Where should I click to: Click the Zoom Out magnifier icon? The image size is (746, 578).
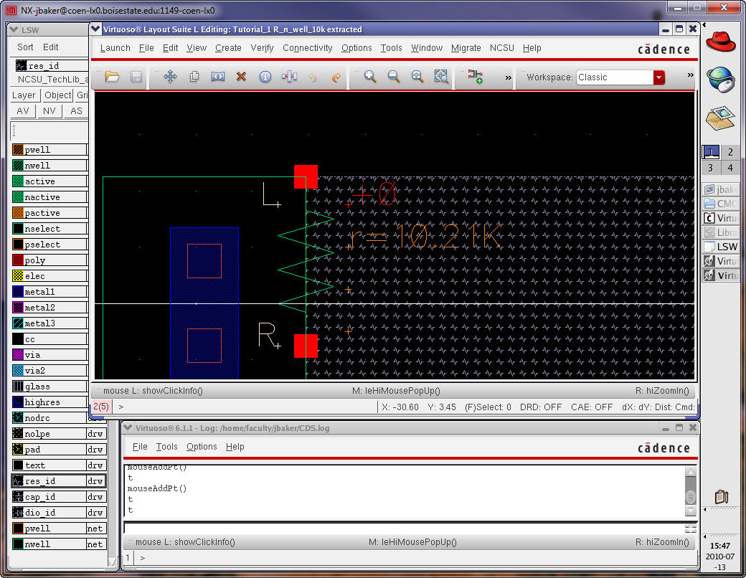point(394,77)
